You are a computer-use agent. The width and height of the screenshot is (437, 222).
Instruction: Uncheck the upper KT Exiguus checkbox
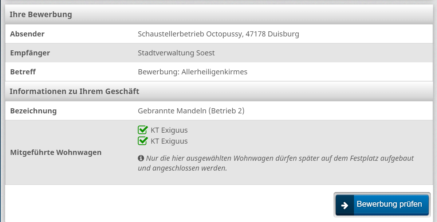click(142, 130)
